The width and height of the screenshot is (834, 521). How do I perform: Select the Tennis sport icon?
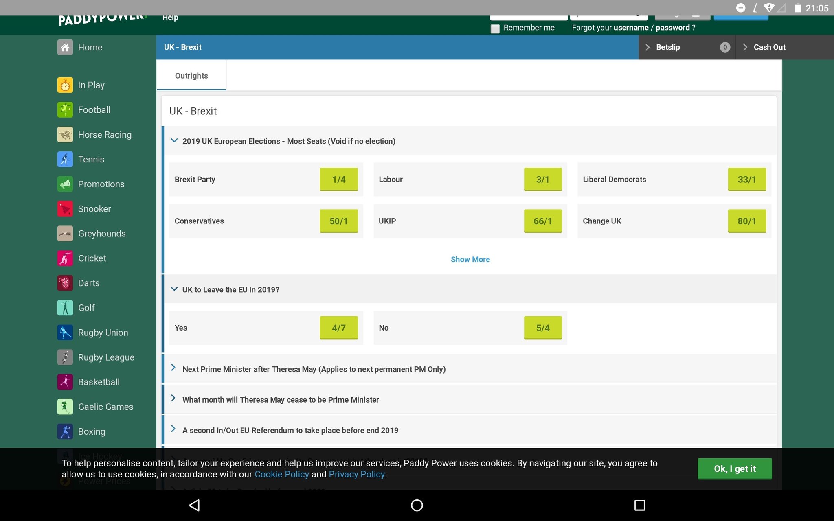pos(65,159)
